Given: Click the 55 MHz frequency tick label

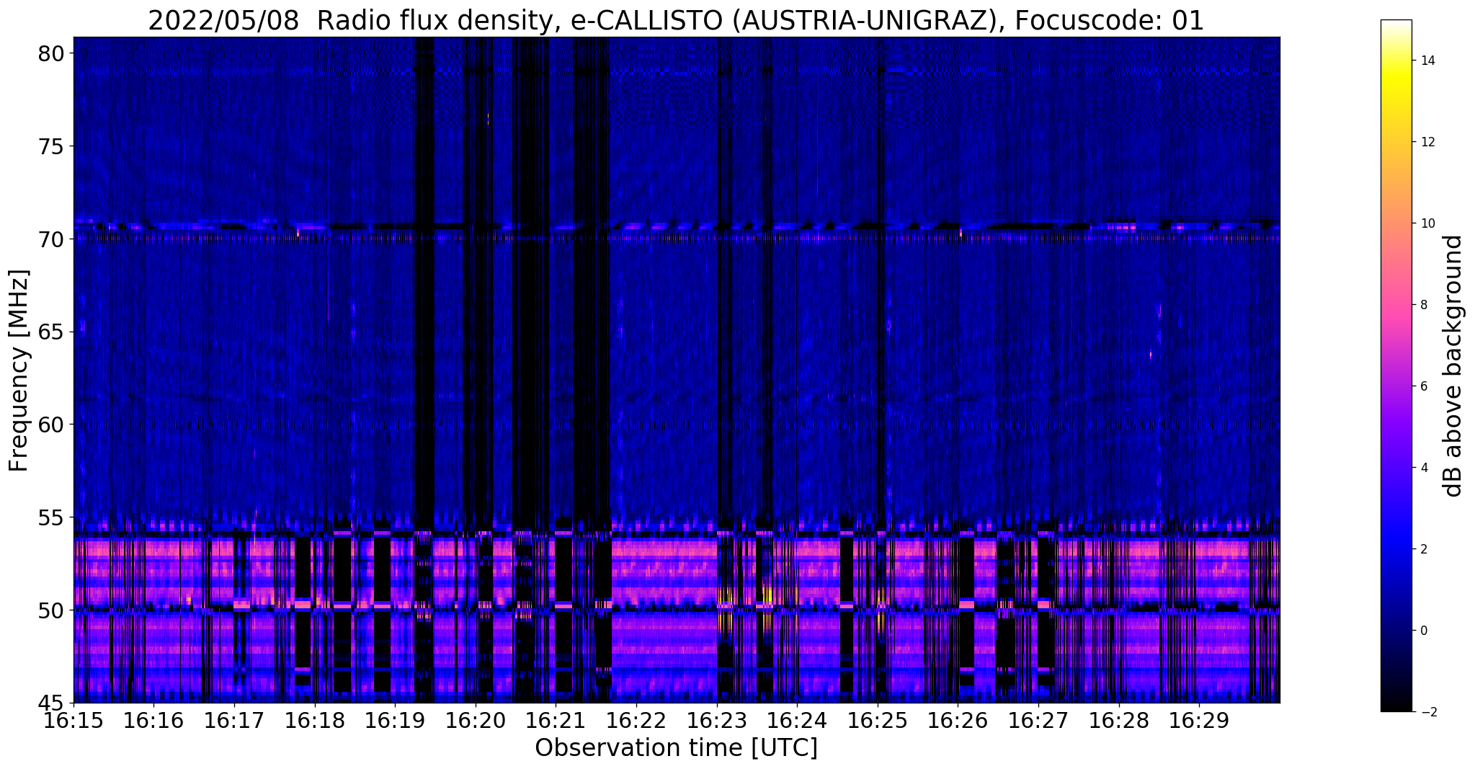Looking at the screenshot, I should (52, 517).
